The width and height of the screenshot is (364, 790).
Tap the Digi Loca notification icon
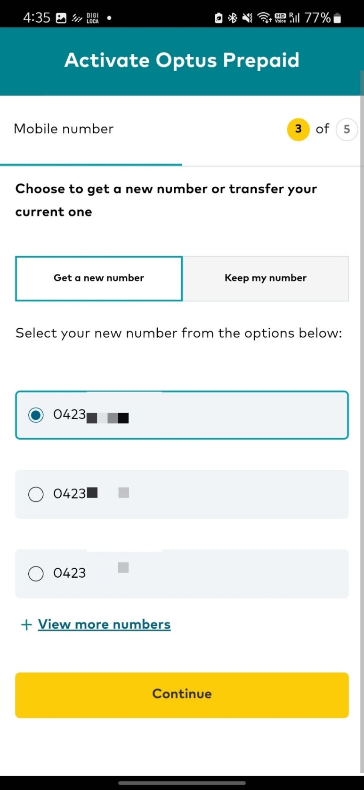(93, 18)
